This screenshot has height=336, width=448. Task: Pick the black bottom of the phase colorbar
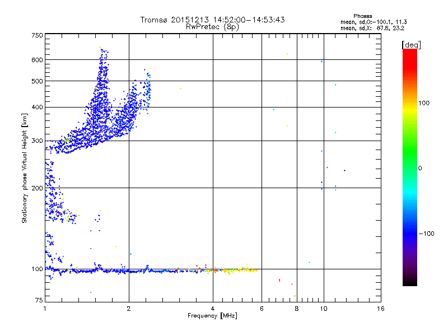410,283
